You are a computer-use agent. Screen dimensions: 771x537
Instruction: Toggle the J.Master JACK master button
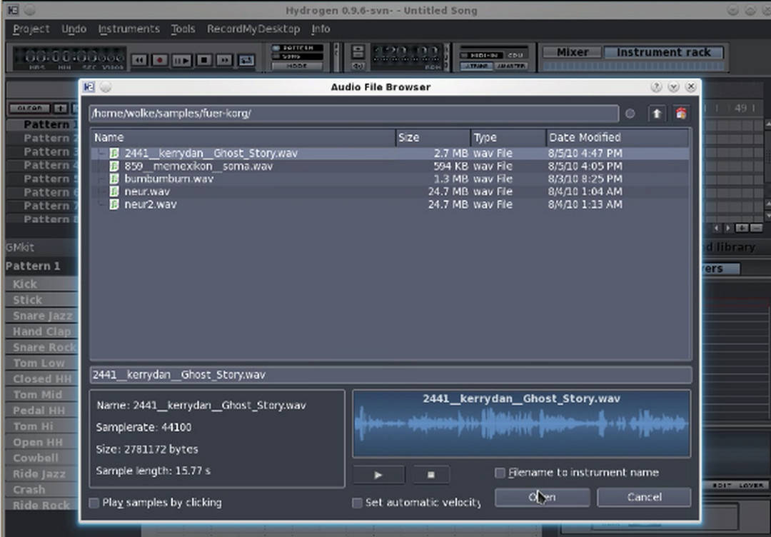(x=511, y=66)
